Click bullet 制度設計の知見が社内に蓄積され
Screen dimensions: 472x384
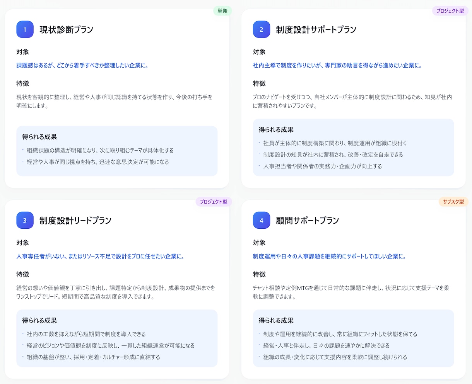333,155
